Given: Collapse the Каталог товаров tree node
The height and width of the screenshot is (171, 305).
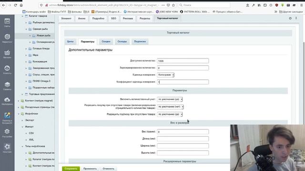Looking at the screenshot, I should pos(22,16).
